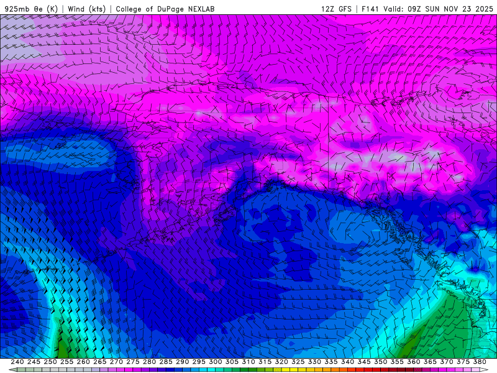Click the 365 value on the color legend
This screenshot has width=497, height=373.
(x=430, y=362)
